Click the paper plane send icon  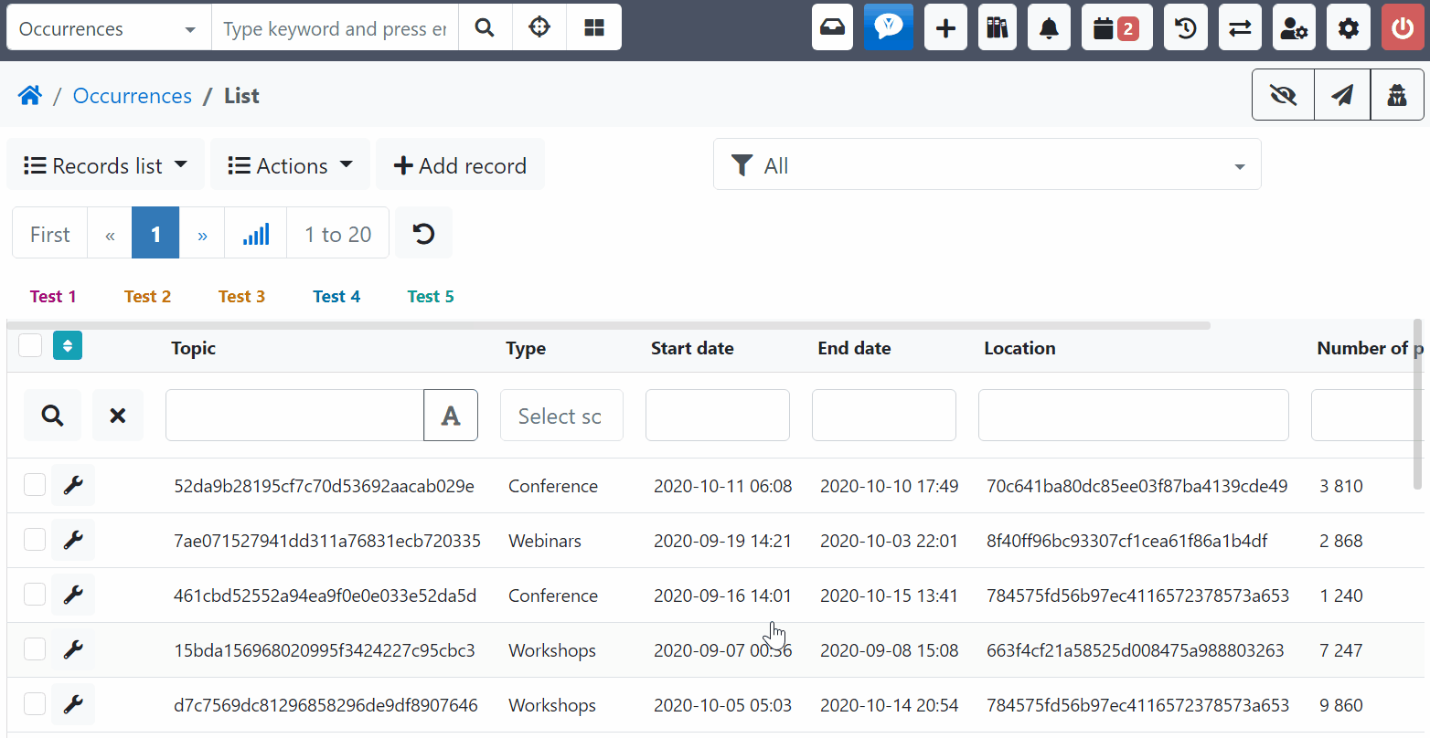point(1341,94)
